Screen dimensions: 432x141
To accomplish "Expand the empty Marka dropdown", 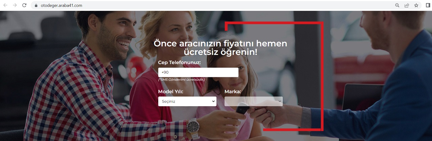I will [x=254, y=101].
